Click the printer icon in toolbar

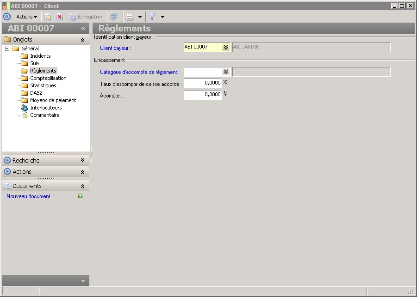(x=130, y=17)
